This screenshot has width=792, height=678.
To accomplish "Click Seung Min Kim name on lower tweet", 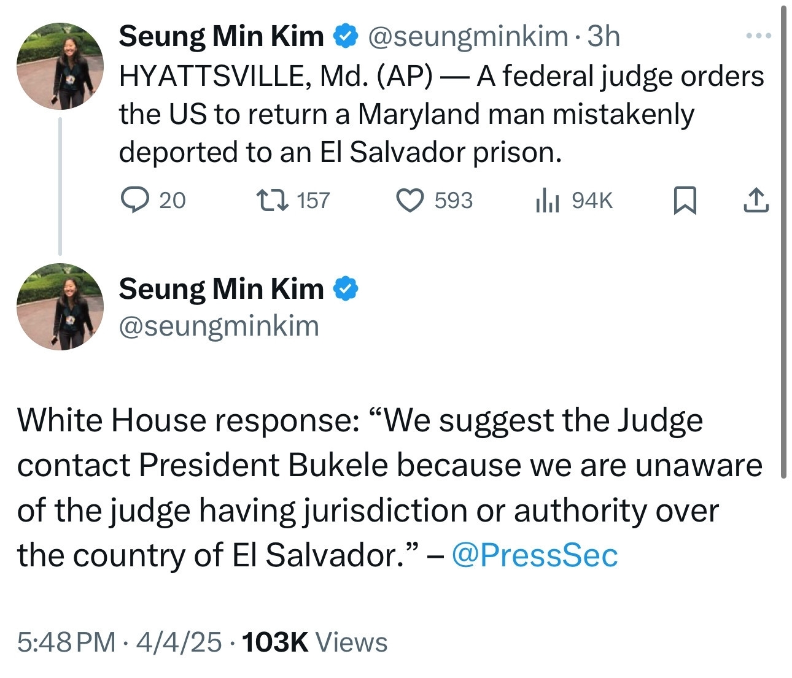I will coord(221,289).
